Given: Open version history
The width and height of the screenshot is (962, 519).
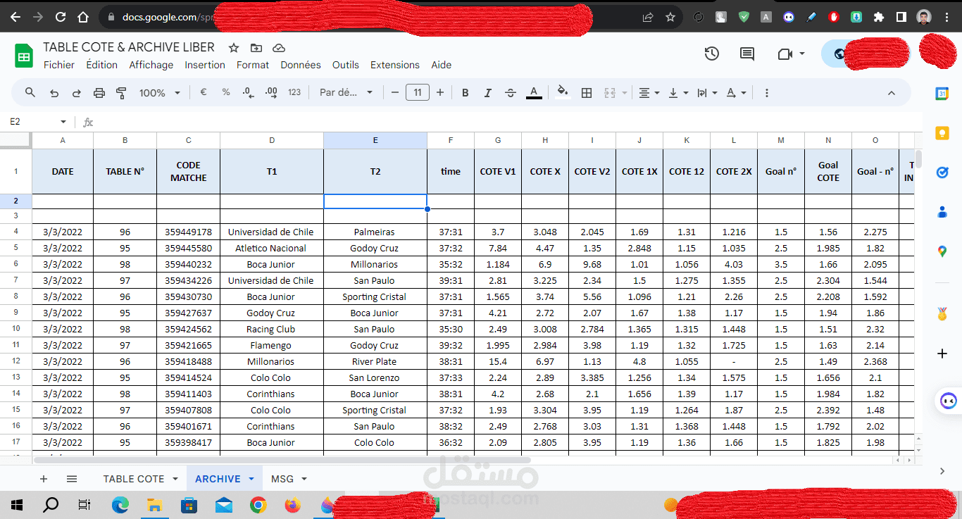Looking at the screenshot, I should pos(712,54).
